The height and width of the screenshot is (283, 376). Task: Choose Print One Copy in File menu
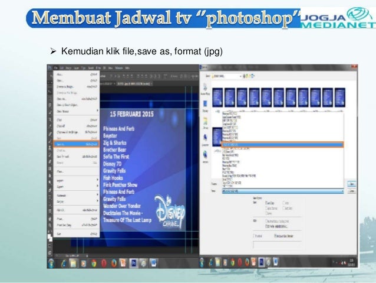76,225
